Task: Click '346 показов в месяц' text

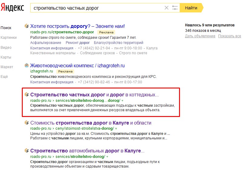Action: pyautogui.click(x=203, y=31)
